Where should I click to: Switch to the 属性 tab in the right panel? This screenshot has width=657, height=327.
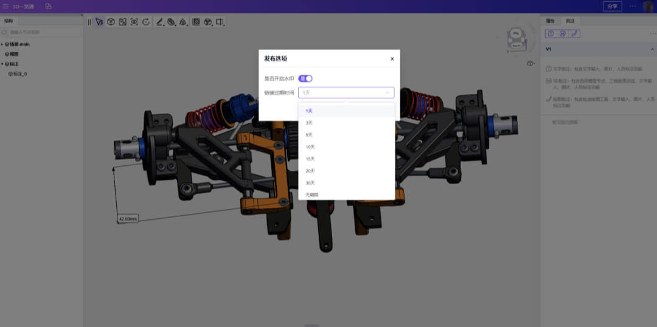click(x=550, y=21)
